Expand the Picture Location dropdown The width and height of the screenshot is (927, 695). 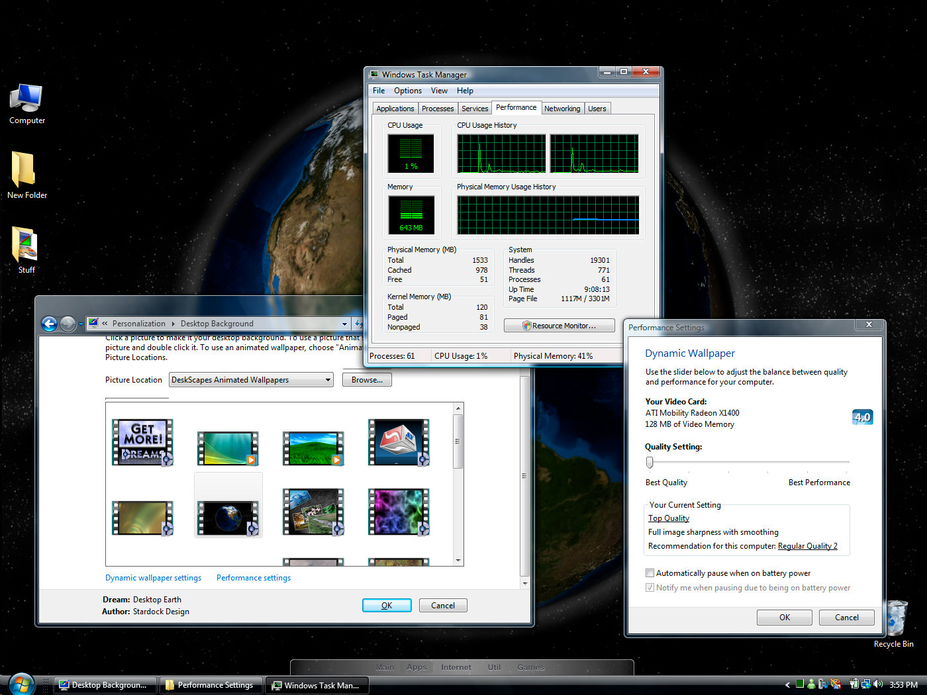tap(327, 380)
